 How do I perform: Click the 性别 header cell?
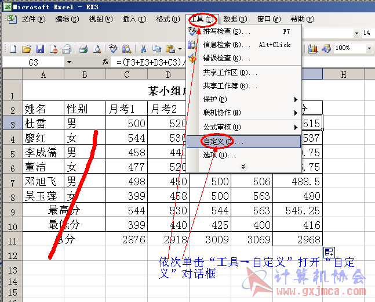click(x=85, y=109)
